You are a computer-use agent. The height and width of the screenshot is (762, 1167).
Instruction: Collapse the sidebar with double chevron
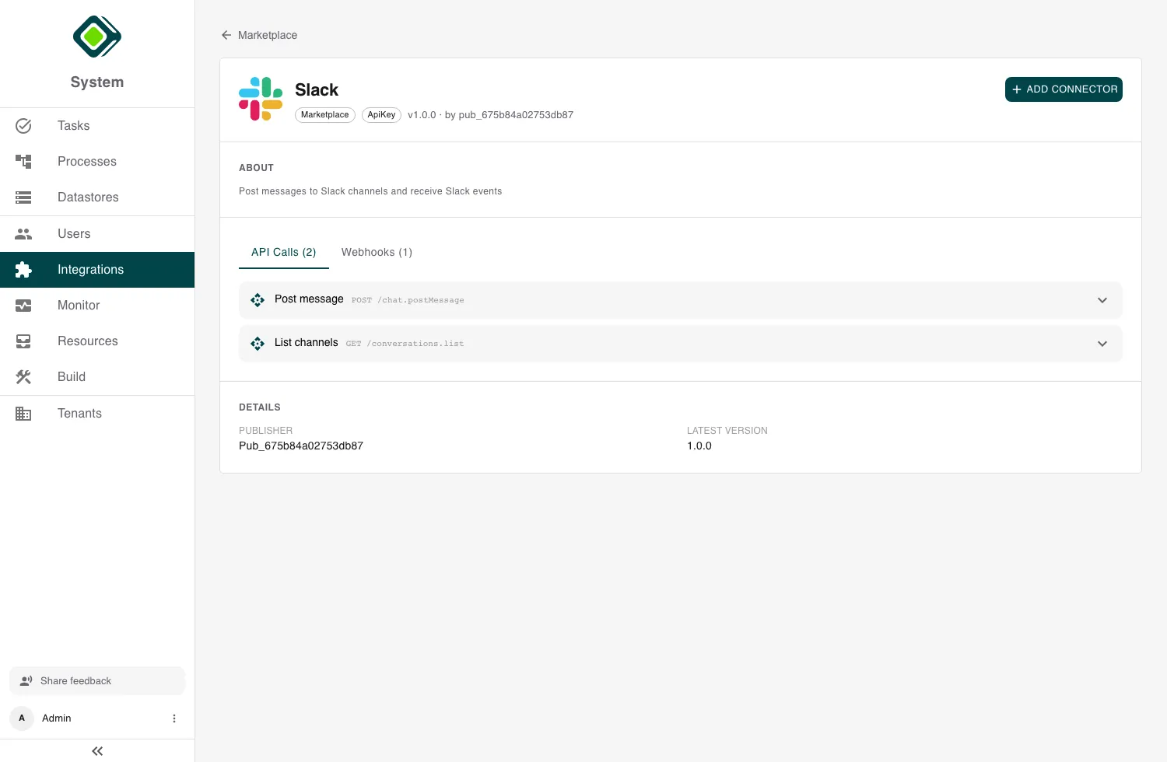tap(97, 751)
